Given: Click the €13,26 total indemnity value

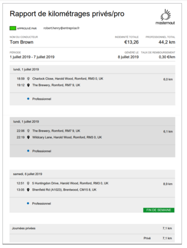Looking at the screenshot, I should (x=132, y=42).
